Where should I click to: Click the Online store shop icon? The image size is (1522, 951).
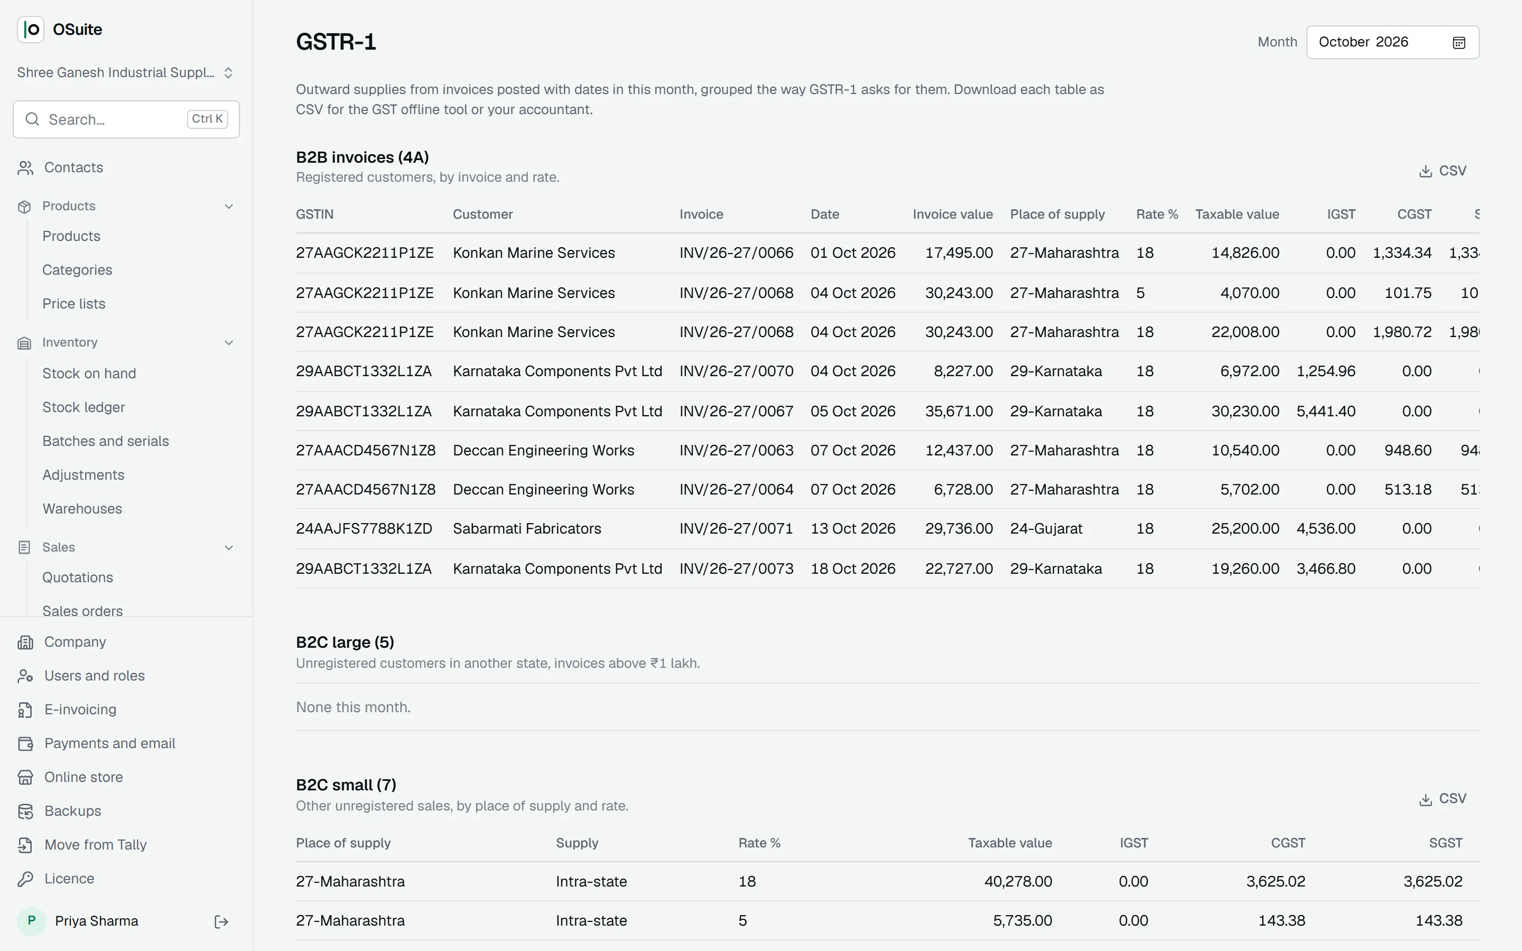click(x=25, y=778)
